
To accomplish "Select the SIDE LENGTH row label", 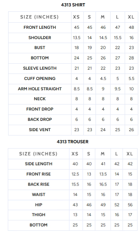I will click(x=39, y=164).
